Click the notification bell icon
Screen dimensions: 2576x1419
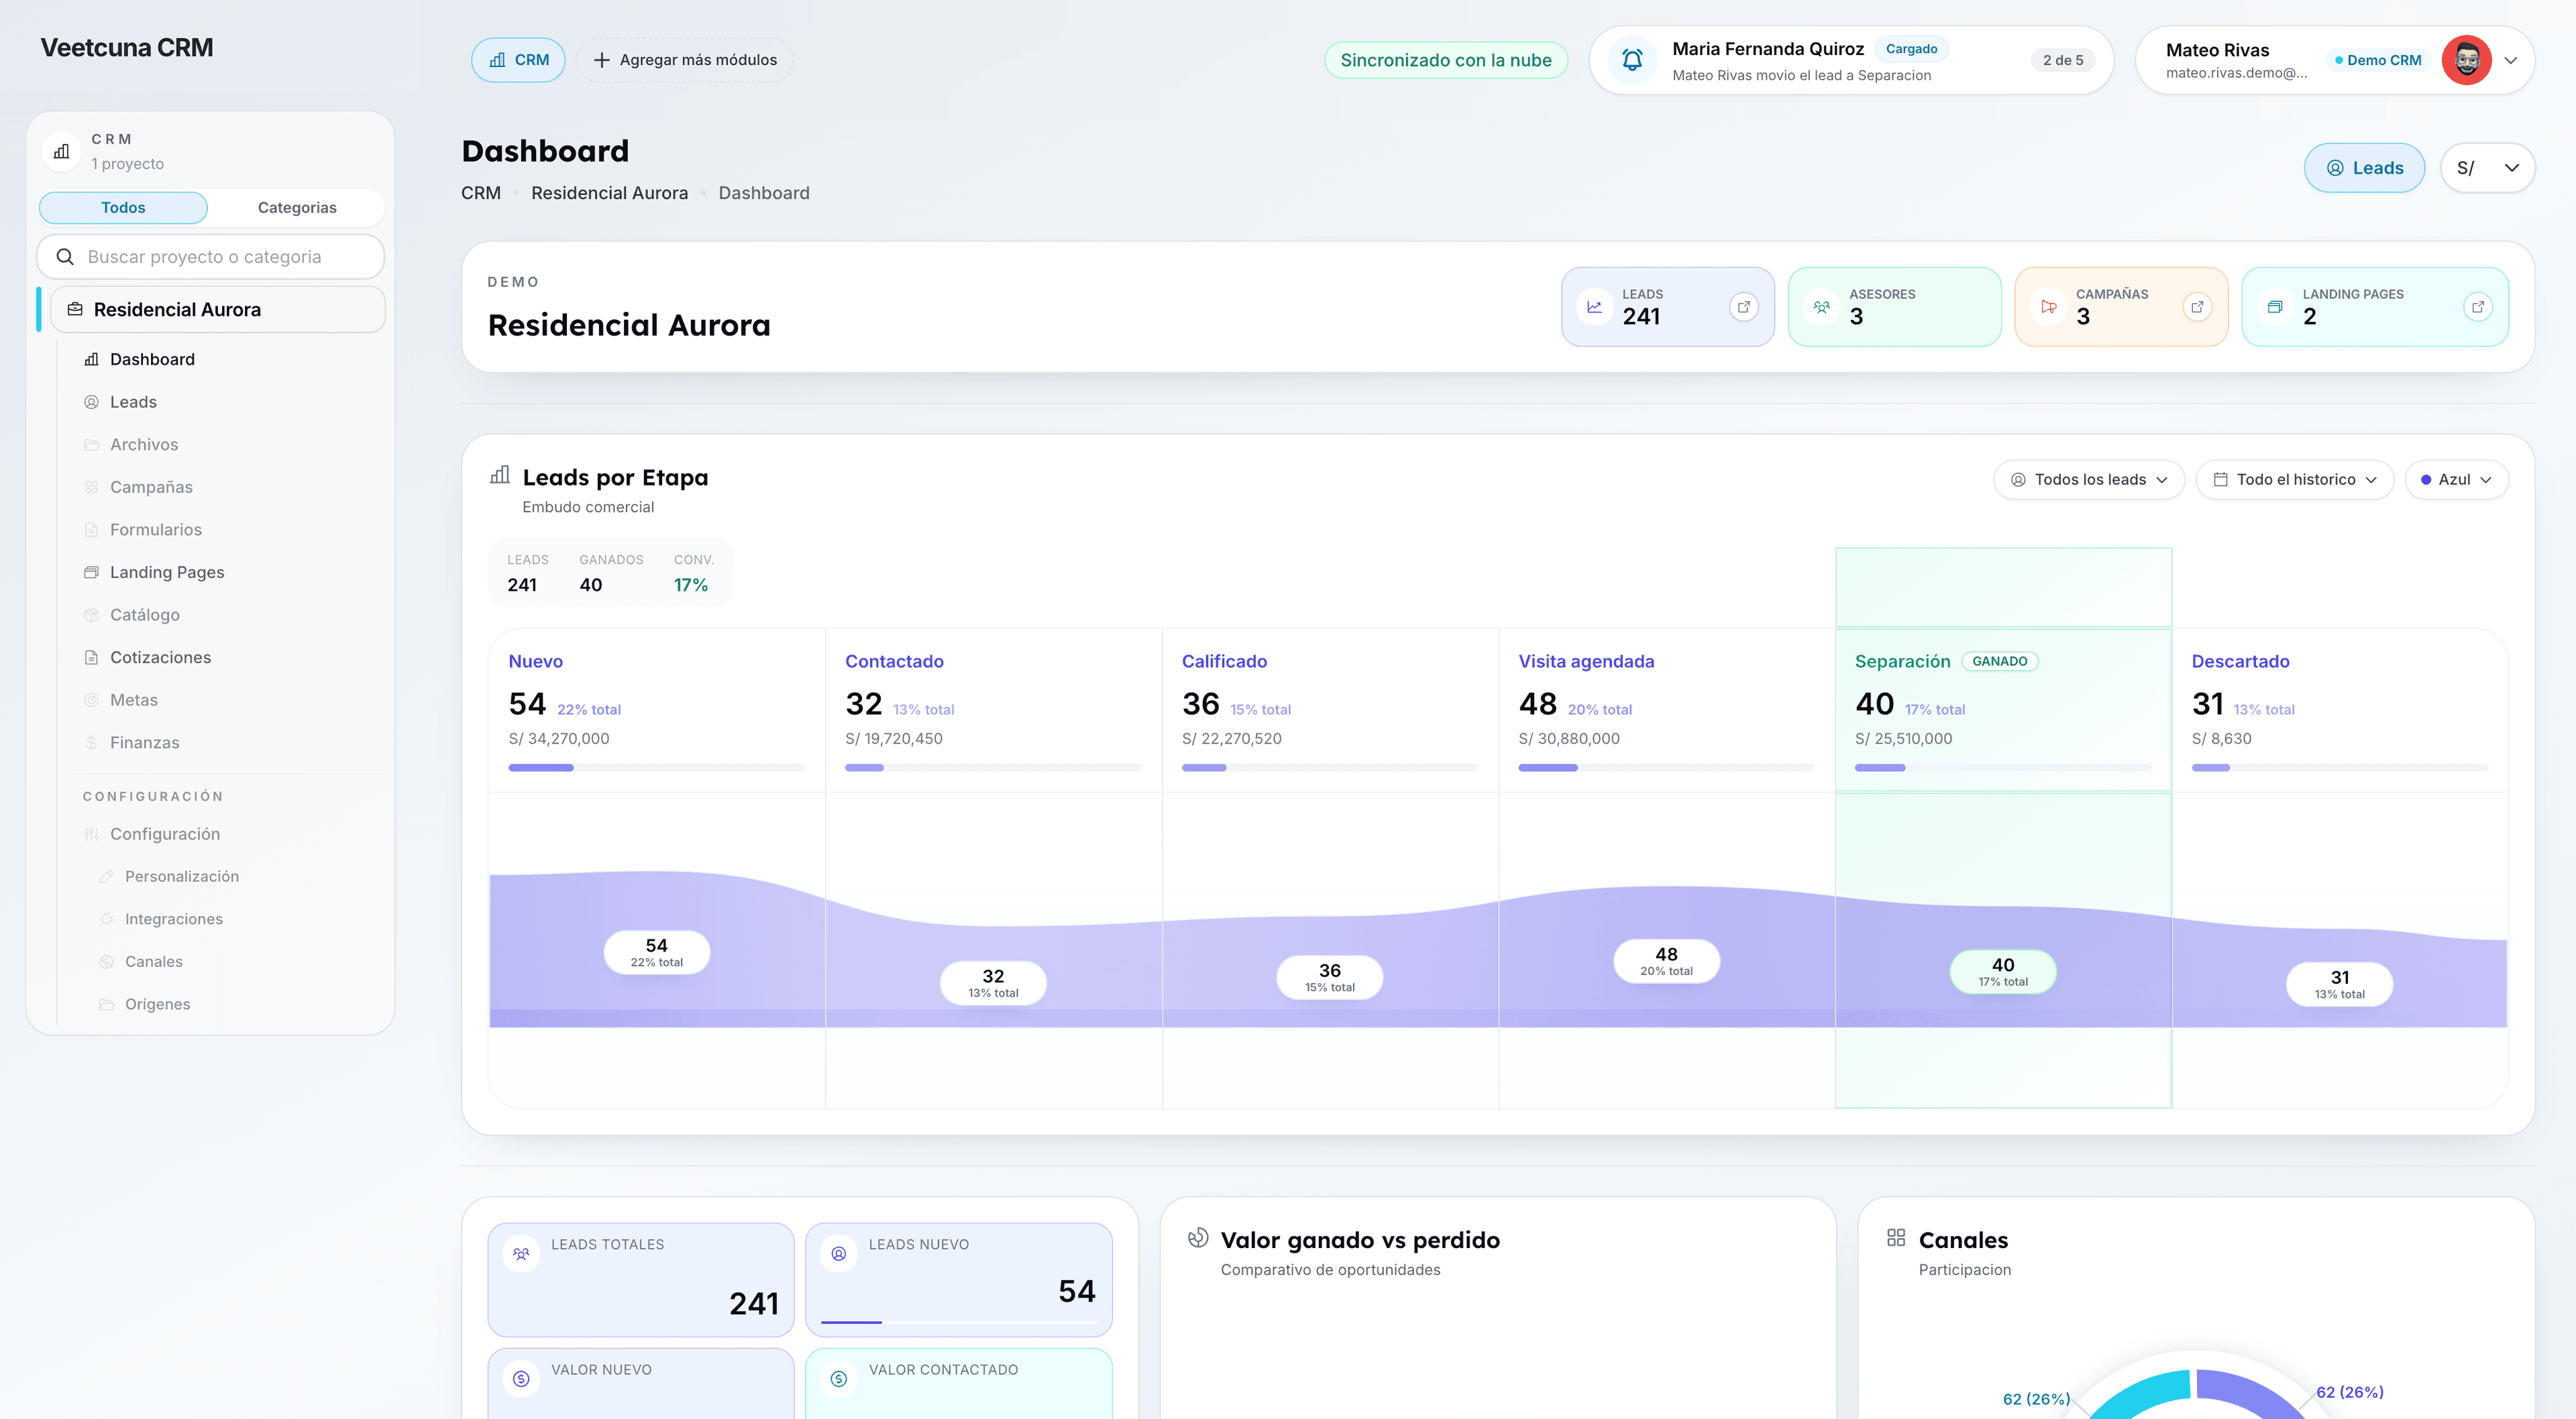[1632, 60]
